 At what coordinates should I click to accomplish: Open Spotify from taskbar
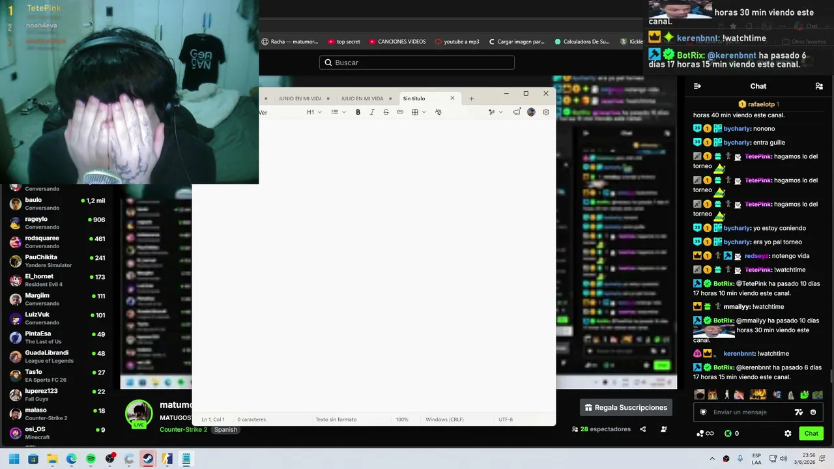click(x=91, y=459)
